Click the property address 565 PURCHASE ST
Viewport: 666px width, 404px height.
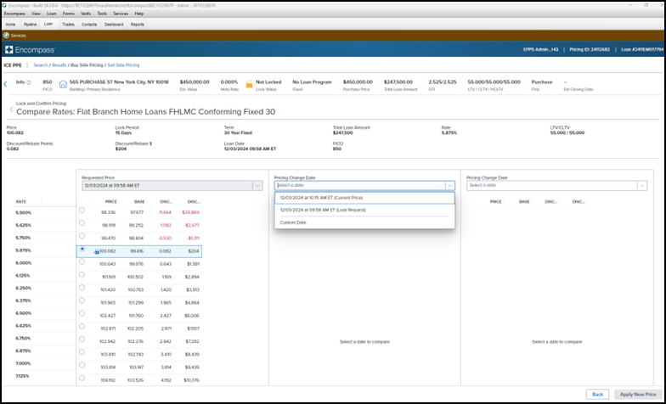tap(119, 81)
